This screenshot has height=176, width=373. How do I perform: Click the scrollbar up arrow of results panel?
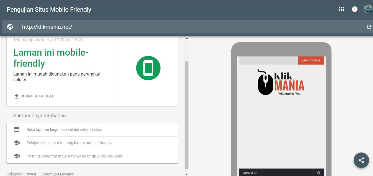[186, 38]
